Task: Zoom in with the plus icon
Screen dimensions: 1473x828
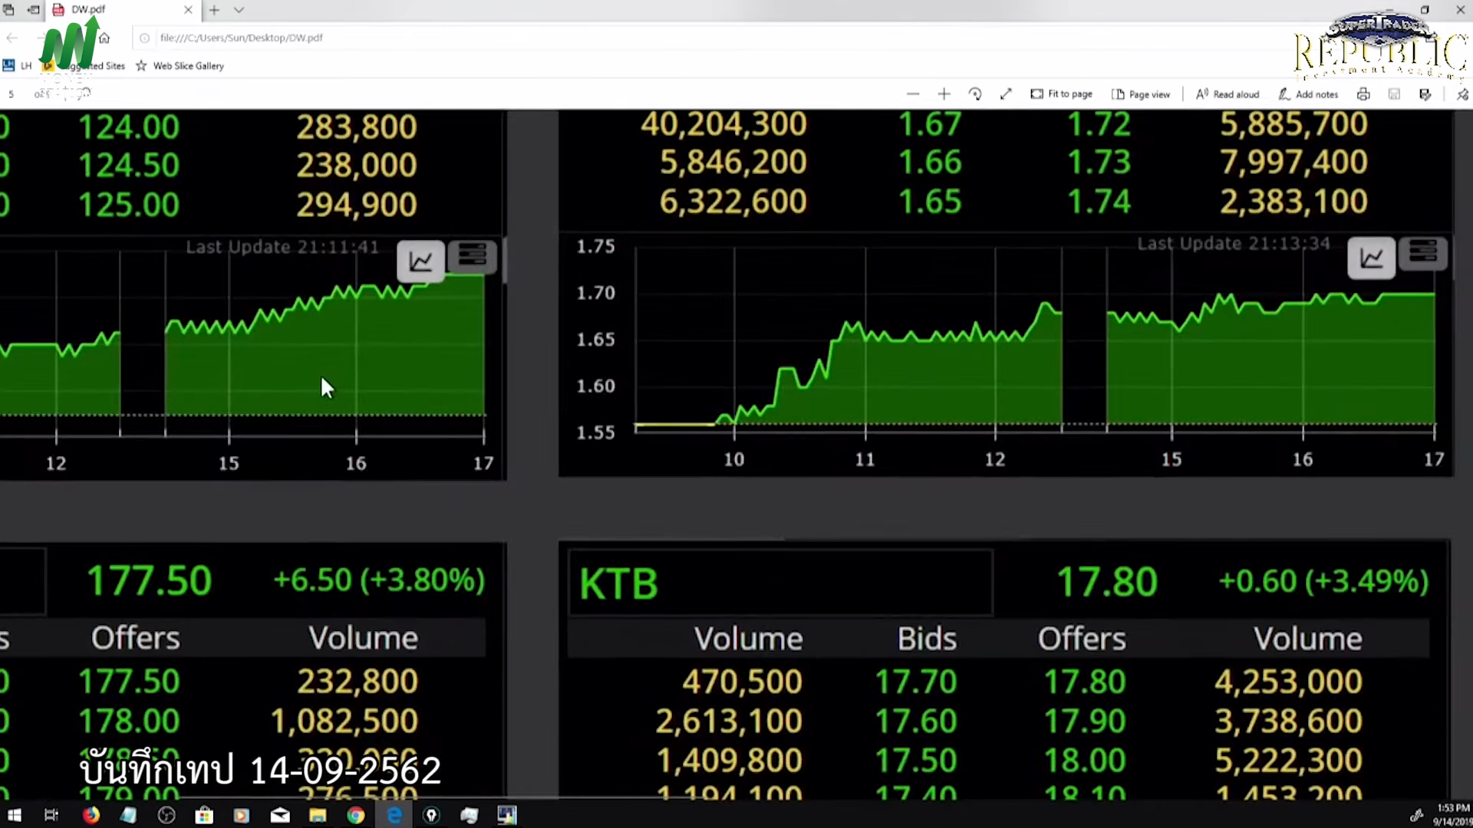Action: pos(944,94)
